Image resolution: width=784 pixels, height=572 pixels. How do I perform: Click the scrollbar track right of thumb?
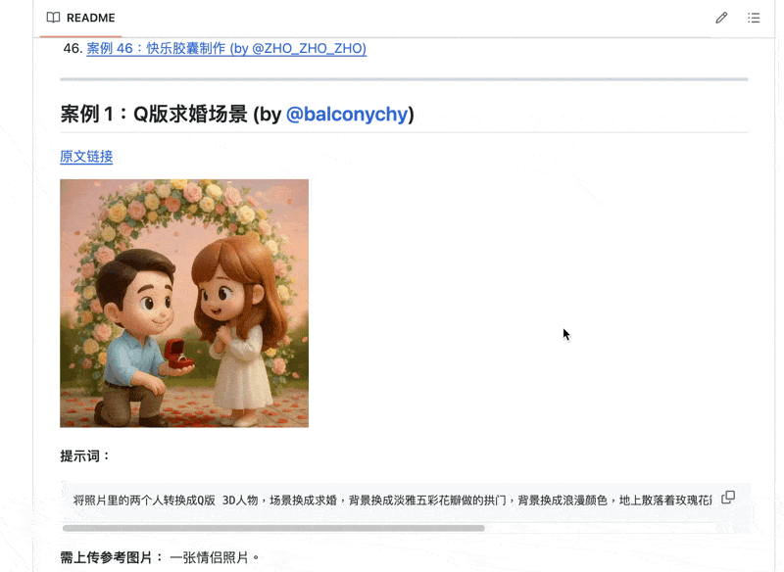point(600,528)
